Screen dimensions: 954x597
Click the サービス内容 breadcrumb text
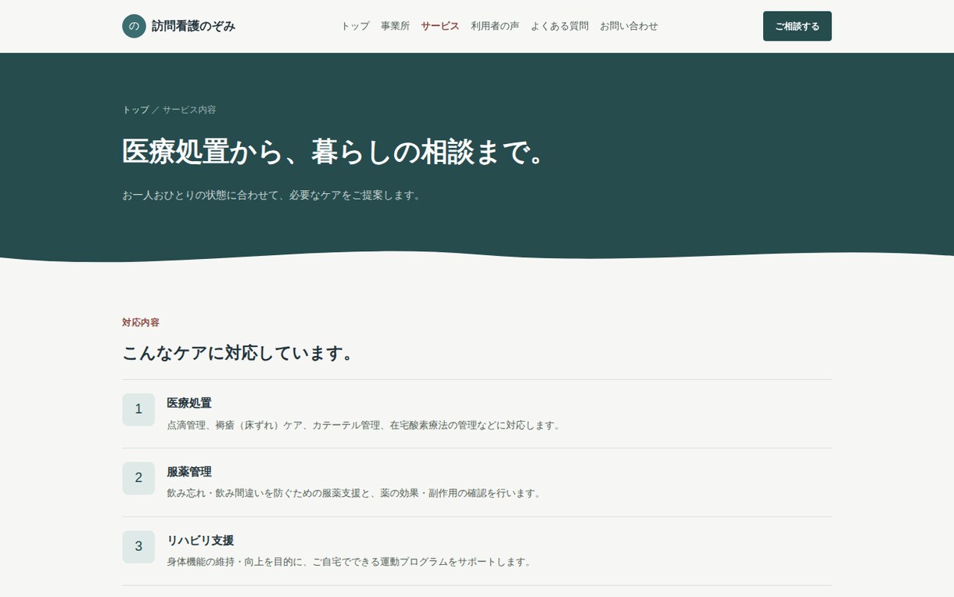point(189,110)
